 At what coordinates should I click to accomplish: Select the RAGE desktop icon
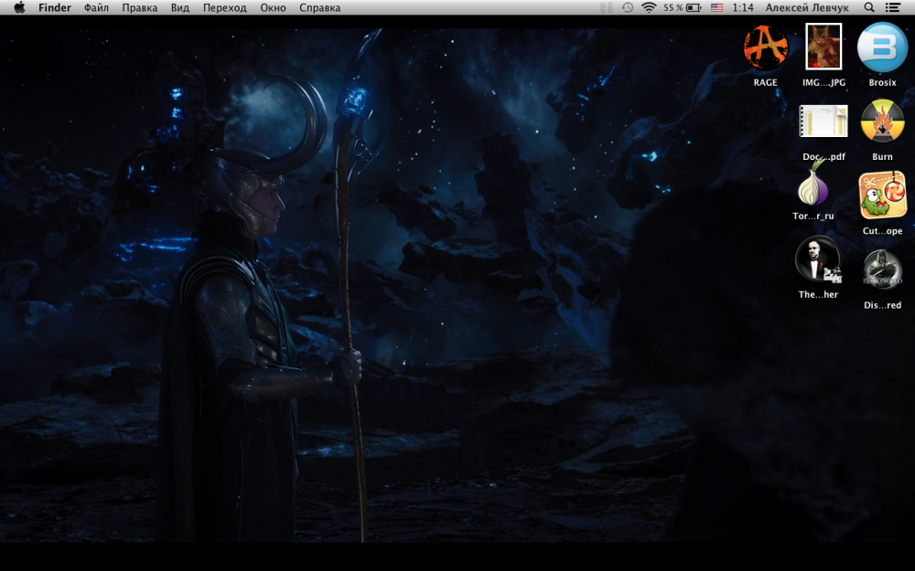[x=766, y=48]
